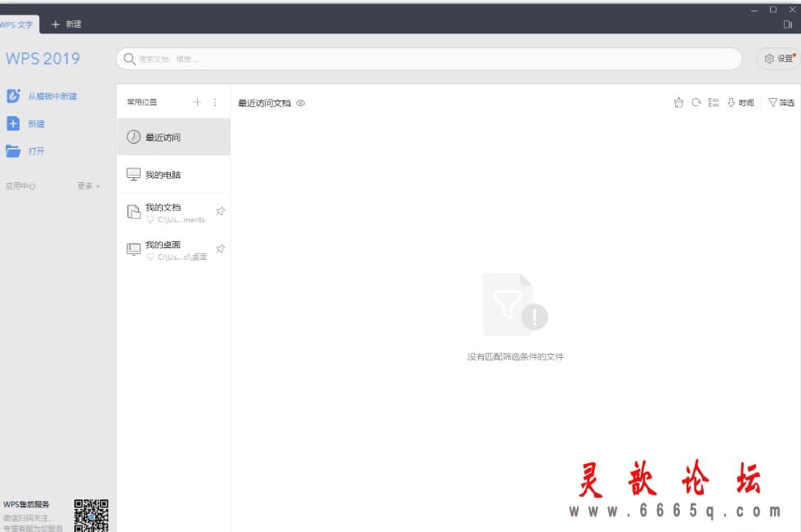This screenshot has height=532, width=801.
Task: Sort documents by 时间
Action: coord(741,103)
